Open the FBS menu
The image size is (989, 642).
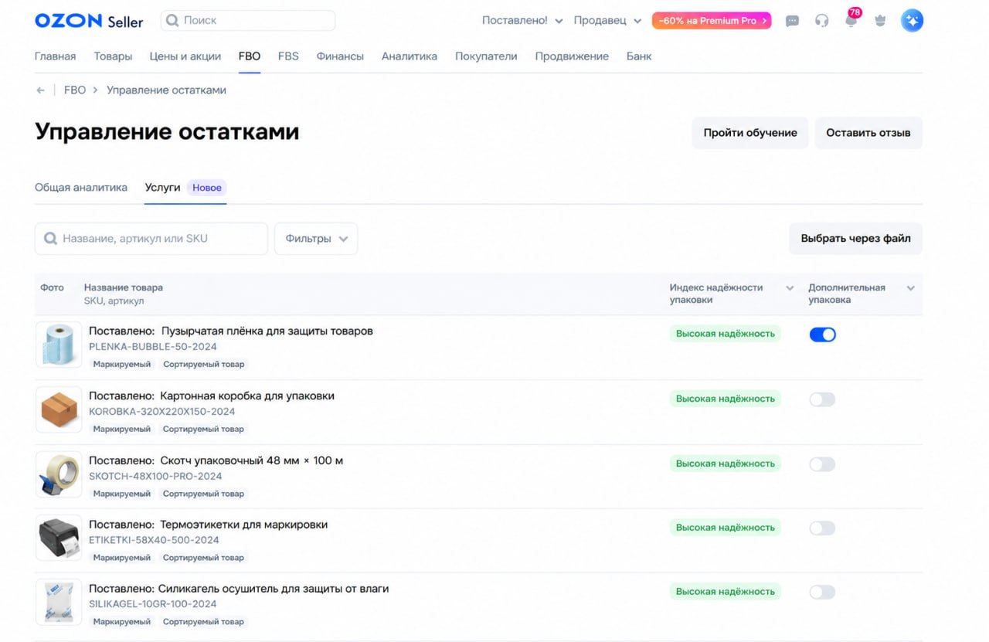pos(288,56)
